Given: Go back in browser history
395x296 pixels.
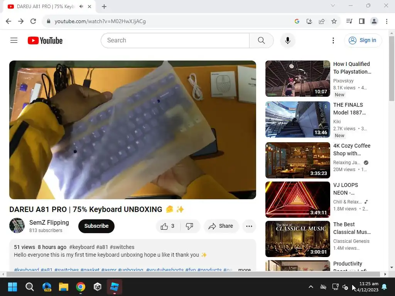Looking at the screenshot, I should [x=8, y=21].
